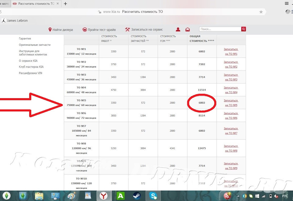The width and height of the screenshot is (293, 201).
Task: Open the Пройти тест-драйв link
Action: coord(102,29)
